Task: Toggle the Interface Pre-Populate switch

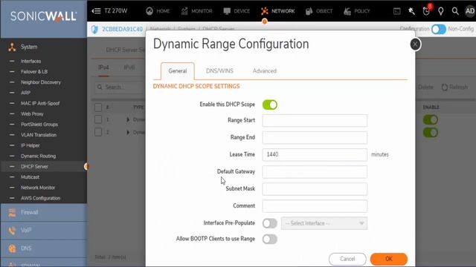Action: (269, 223)
